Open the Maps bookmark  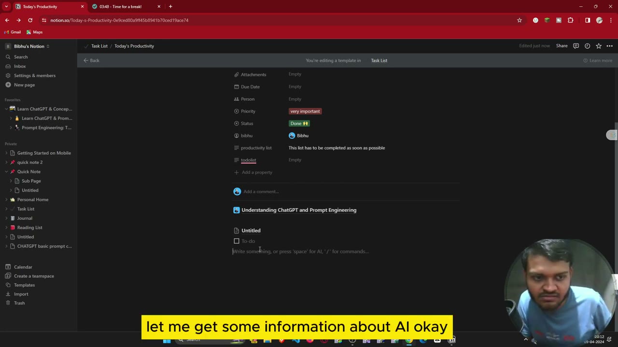34,32
